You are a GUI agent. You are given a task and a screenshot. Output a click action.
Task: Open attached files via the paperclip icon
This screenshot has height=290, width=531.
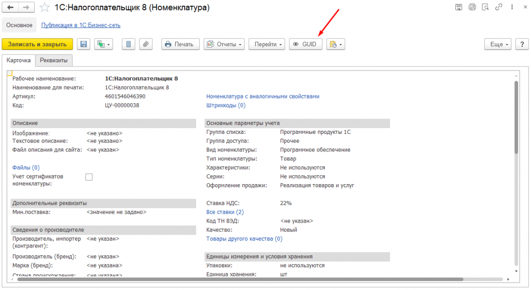tap(146, 45)
